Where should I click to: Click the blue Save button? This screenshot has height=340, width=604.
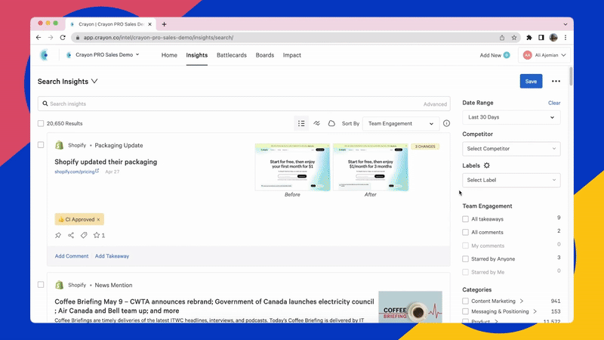(x=531, y=82)
